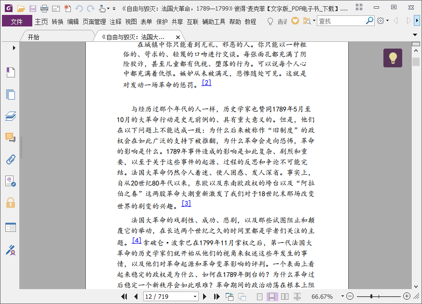Open the 表单 tab
Screen dimensions: 422x304
point(147,22)
